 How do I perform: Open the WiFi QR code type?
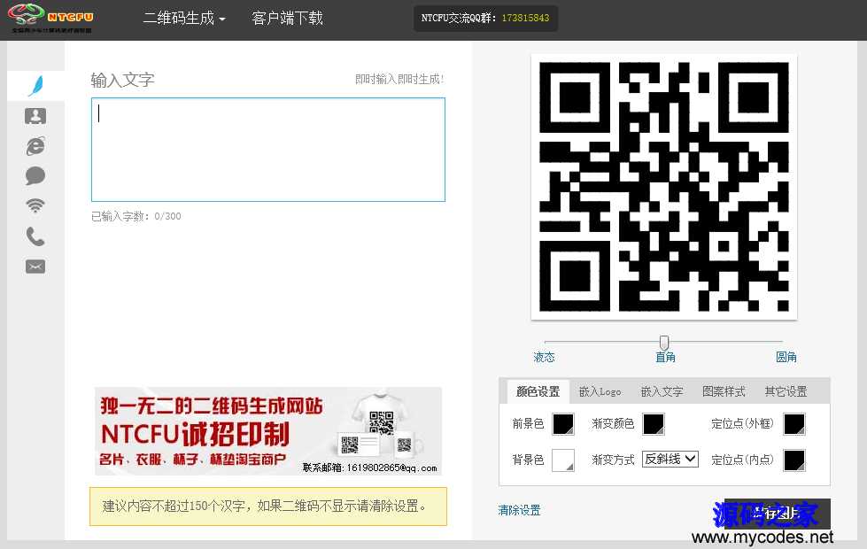35,205
